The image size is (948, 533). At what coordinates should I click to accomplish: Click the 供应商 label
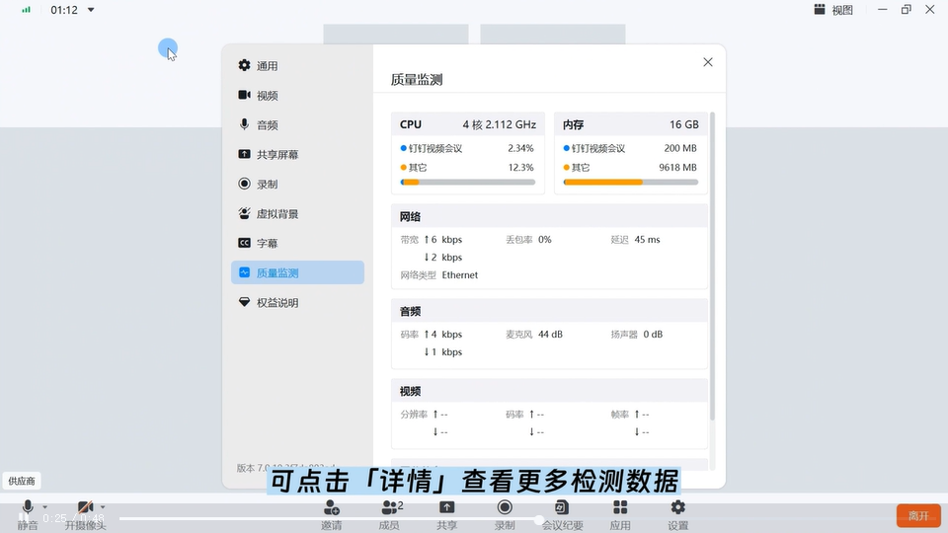click(x=22, y=481)
